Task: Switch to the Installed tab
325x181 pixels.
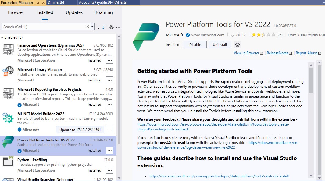Action: [45, 12]
